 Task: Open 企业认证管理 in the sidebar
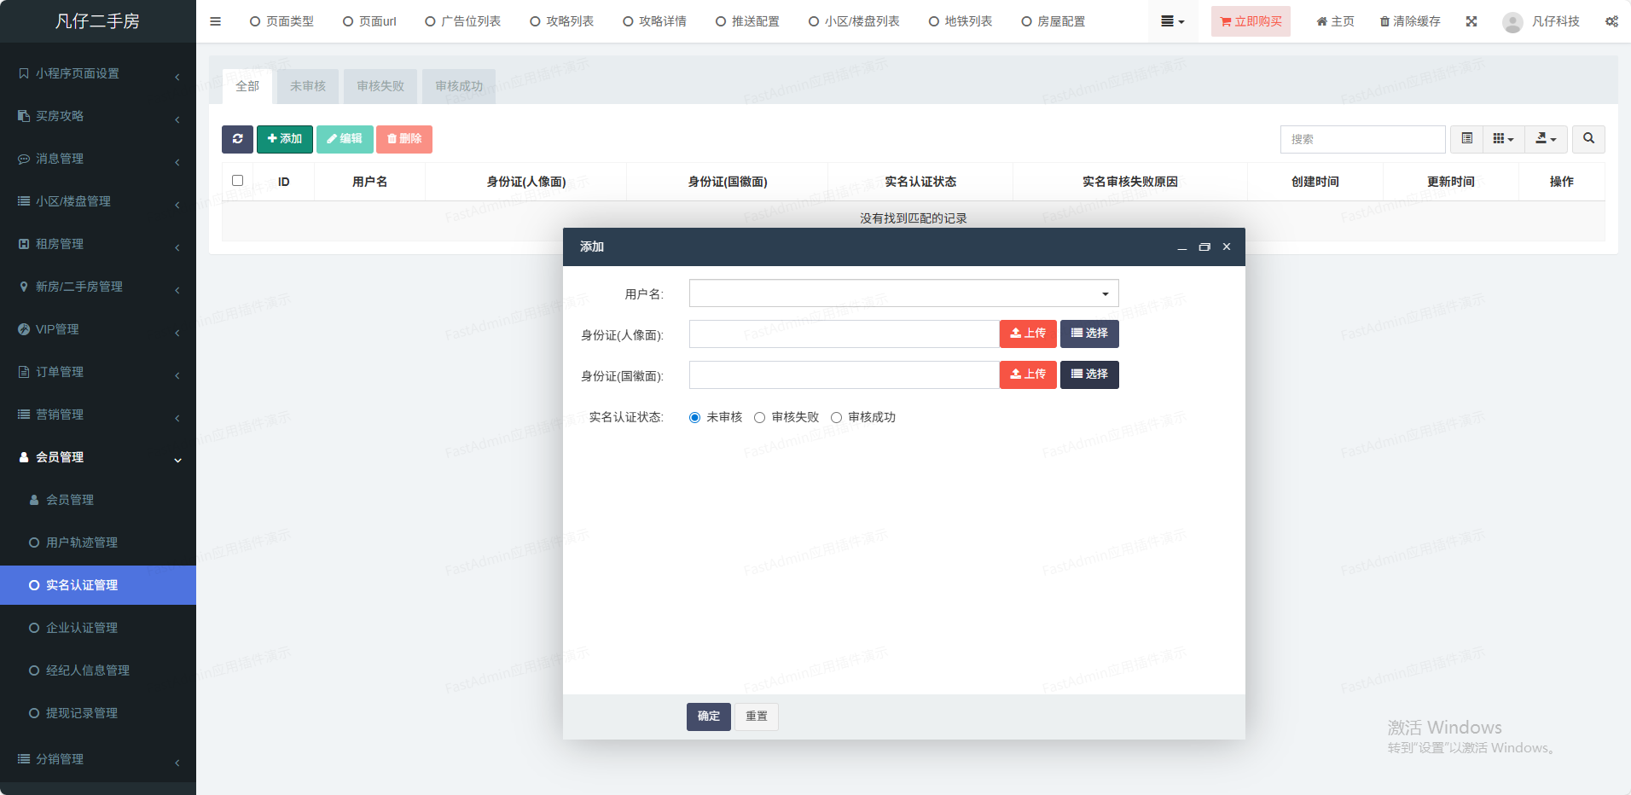tap(82, 628)
